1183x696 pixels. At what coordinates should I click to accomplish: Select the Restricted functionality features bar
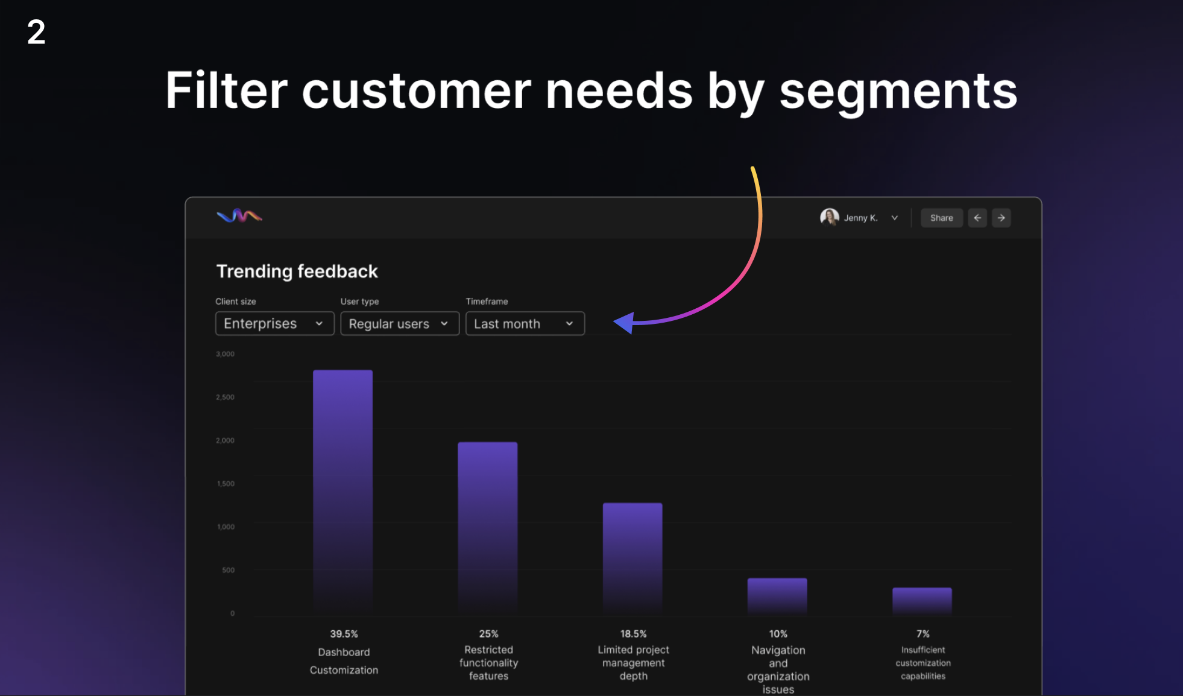tap(487, 528)
